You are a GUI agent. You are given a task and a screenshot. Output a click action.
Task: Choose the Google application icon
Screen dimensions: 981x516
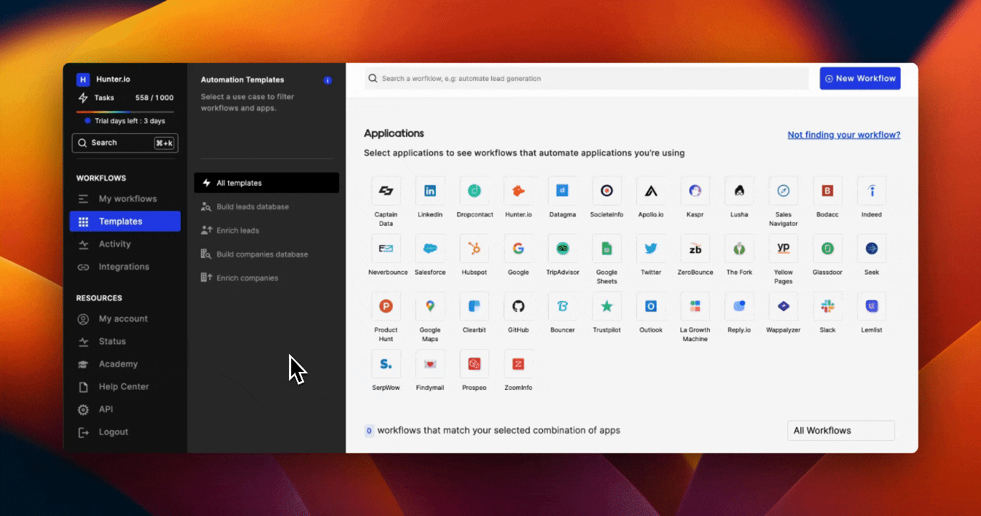518,249
